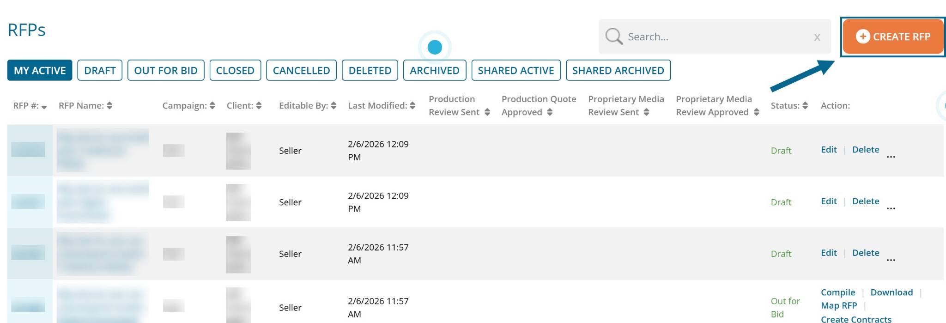Sort the Campaign column
The image size is (946, 323).
coord(212,106)
